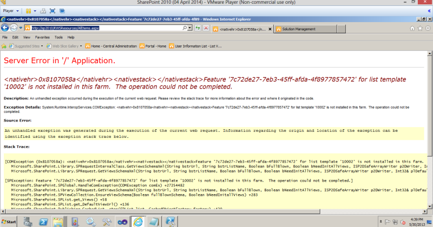Open the crossed hammer-and-wrench taskbar icon
The image size is (433, 227).
pos(107,222)
